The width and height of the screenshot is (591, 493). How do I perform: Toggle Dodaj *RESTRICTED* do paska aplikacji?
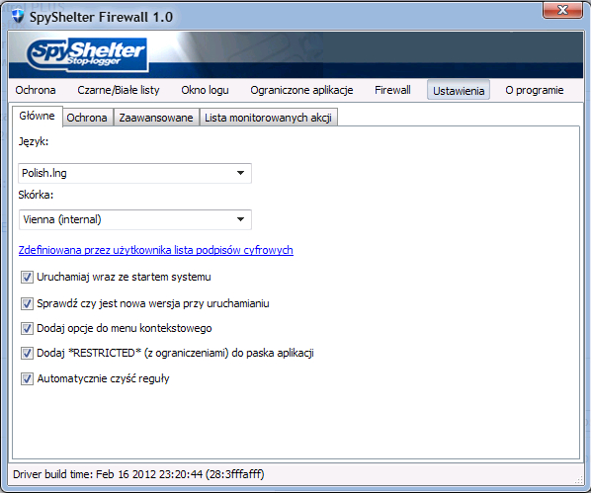(x=27, y=353)
